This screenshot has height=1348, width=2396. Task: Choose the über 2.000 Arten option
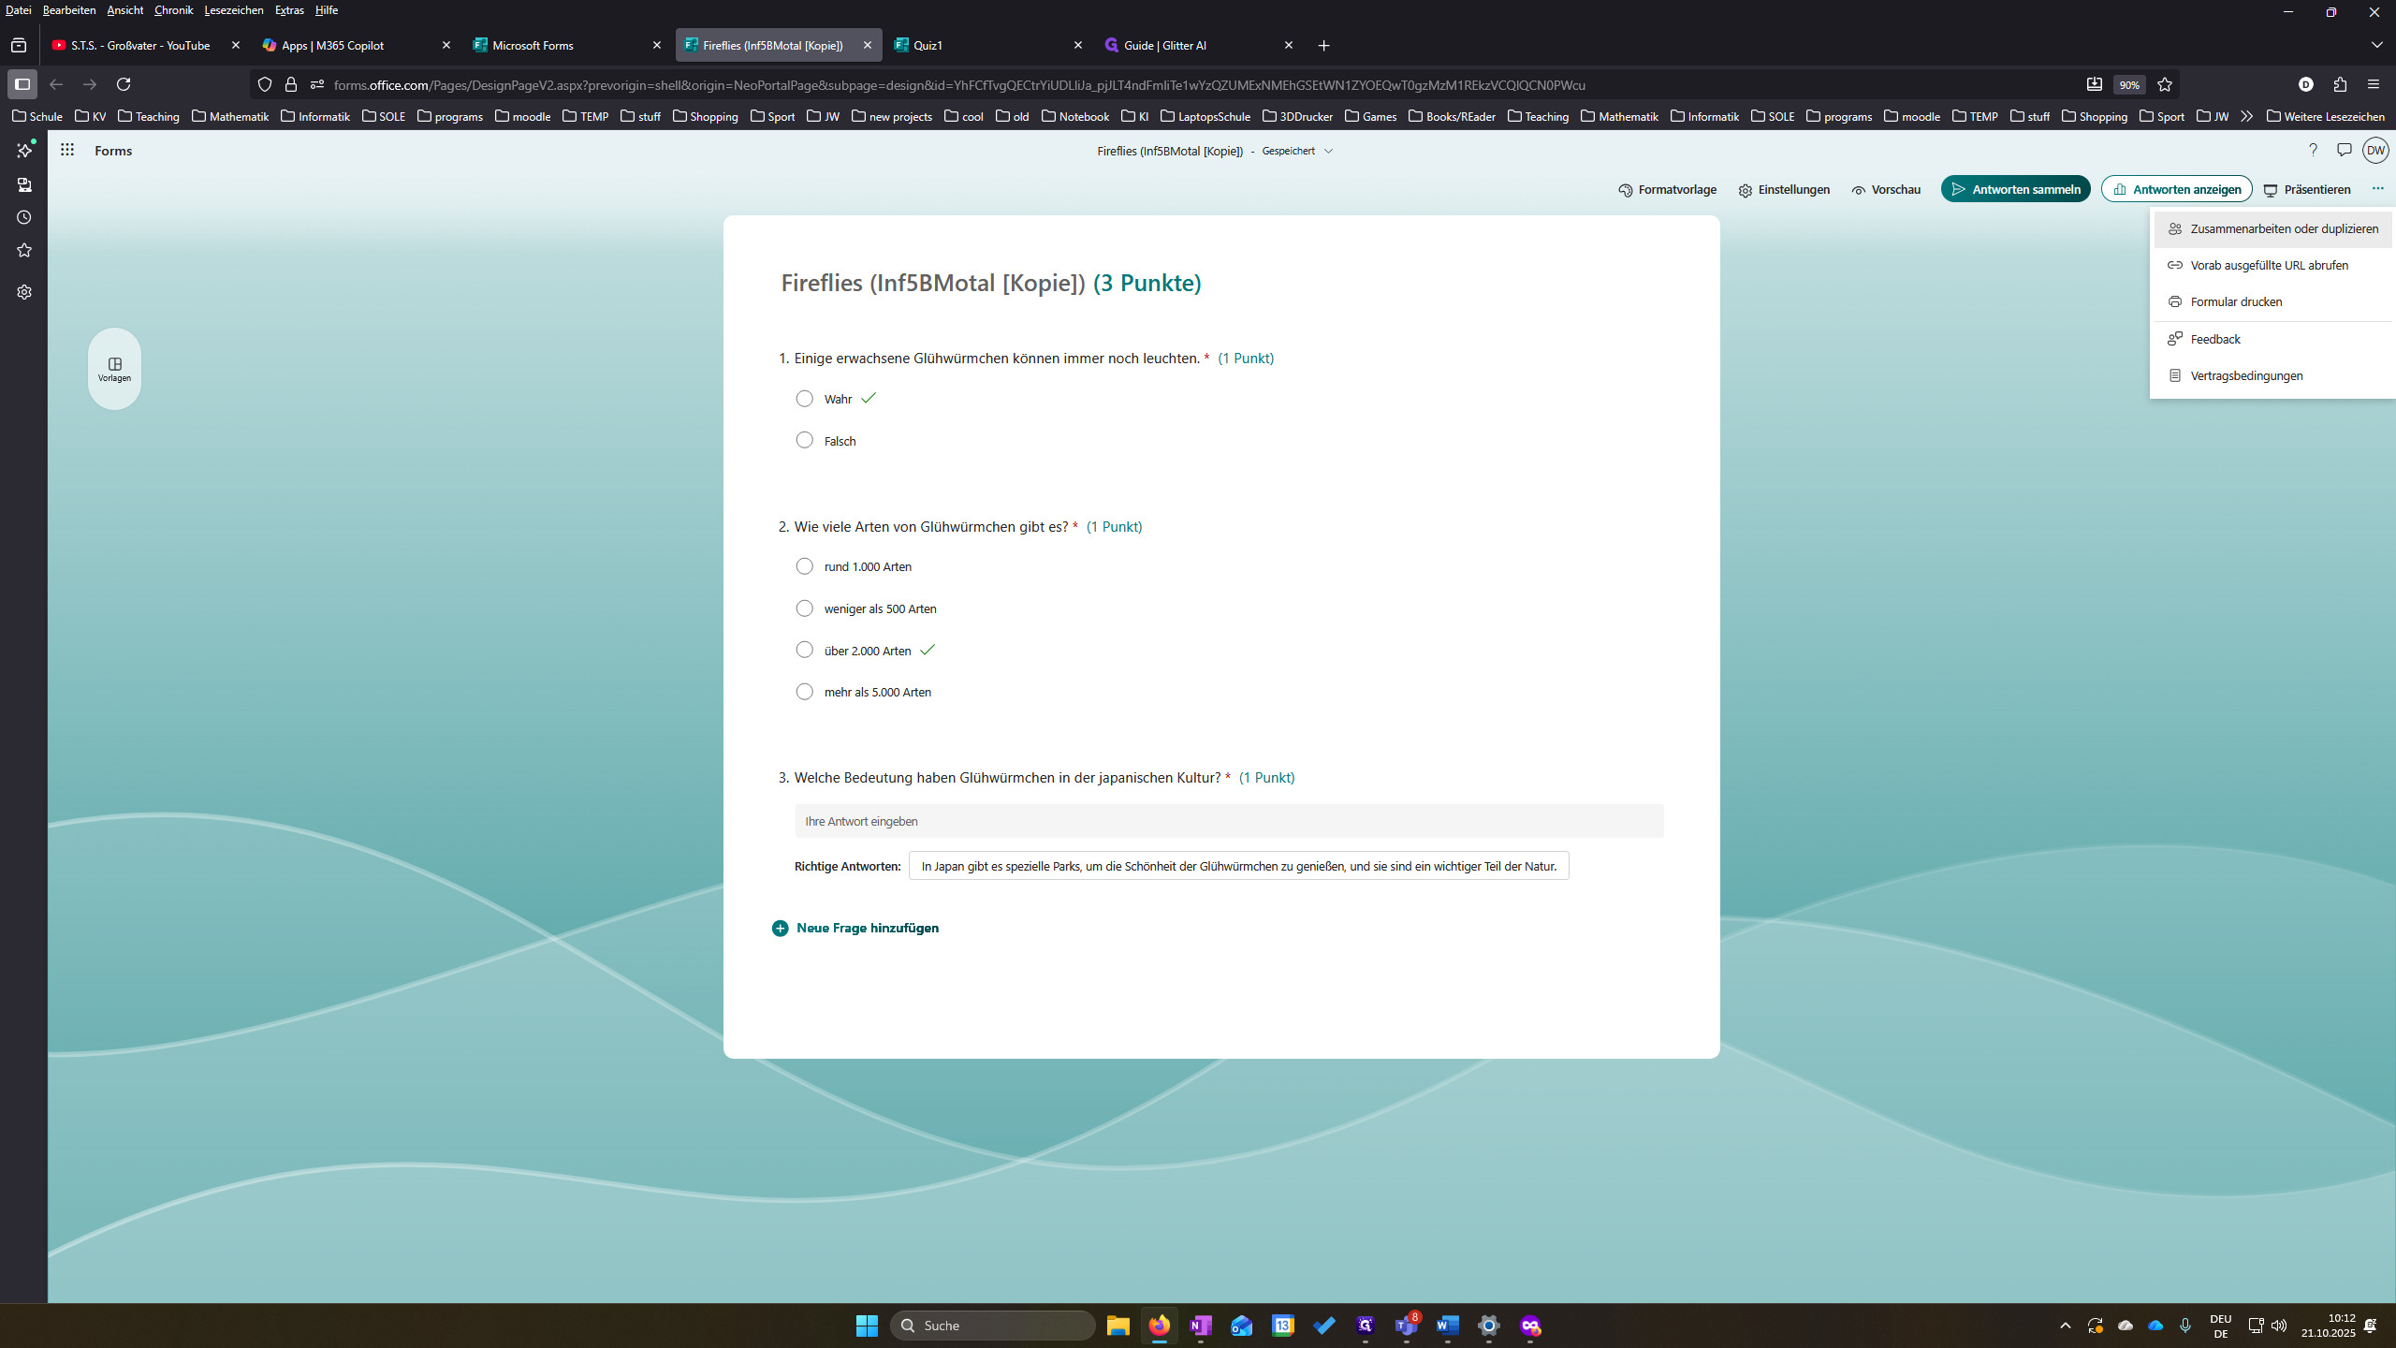804,650
